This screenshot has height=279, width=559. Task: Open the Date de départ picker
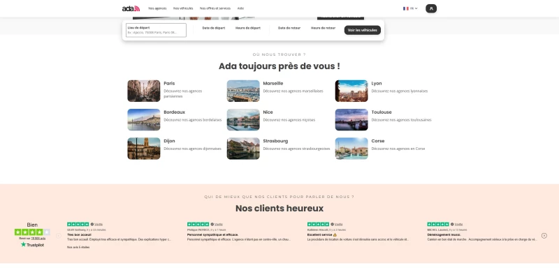pos(214,28)
